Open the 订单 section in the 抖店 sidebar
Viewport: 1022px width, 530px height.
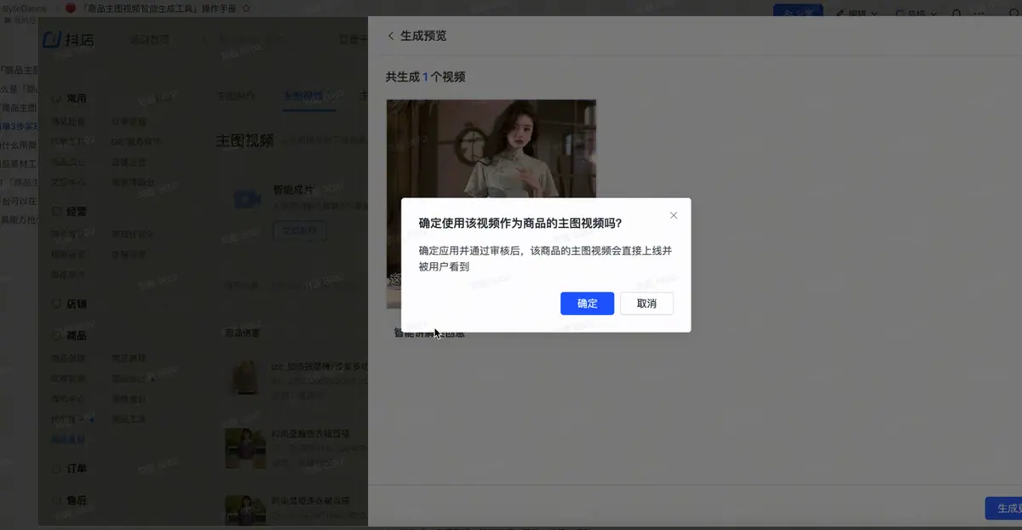click(70, 469)
